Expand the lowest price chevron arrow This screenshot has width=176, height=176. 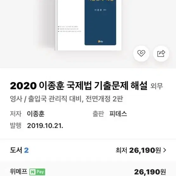click(165, 150)
